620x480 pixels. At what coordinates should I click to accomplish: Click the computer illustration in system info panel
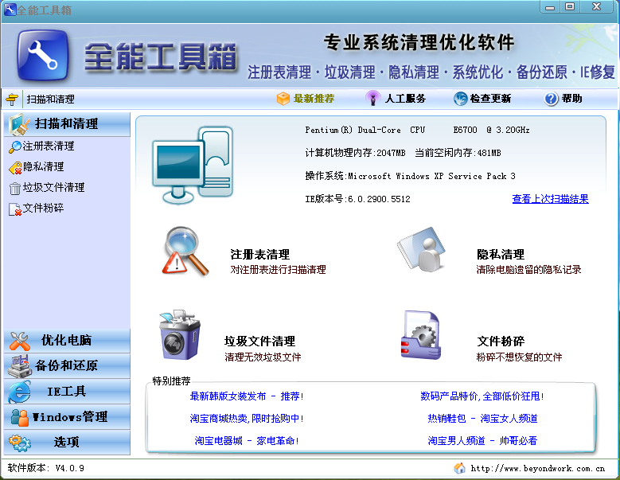[193, 166]
